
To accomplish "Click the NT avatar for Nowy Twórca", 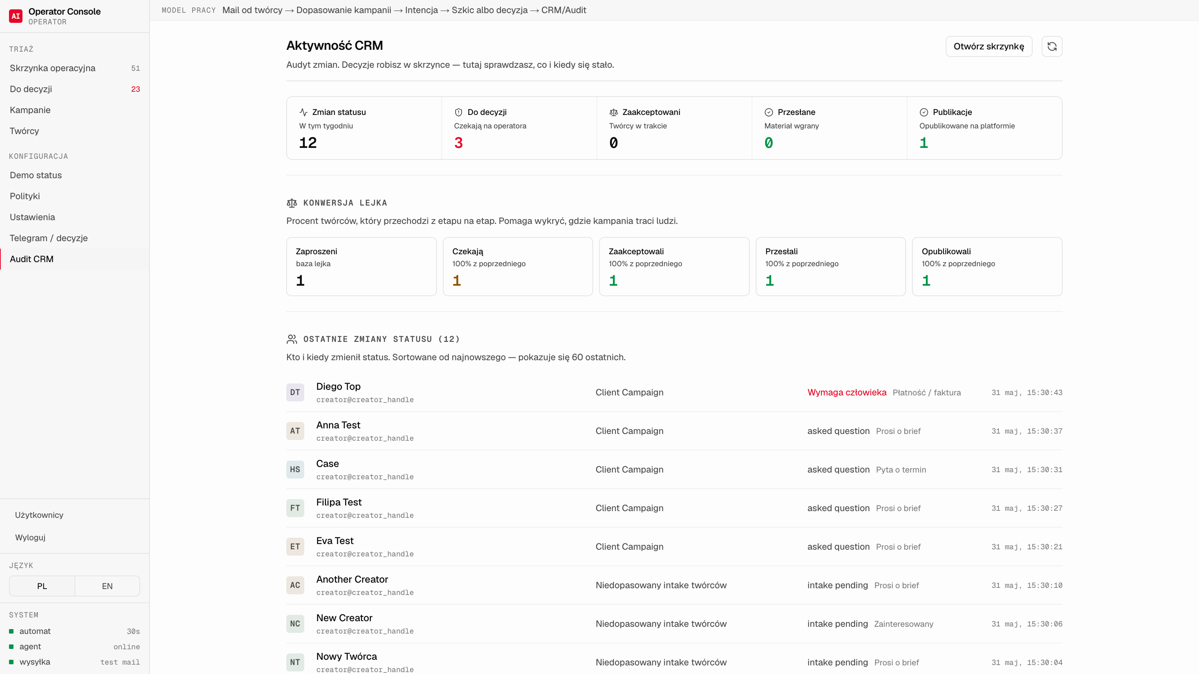I will pos(295,662).
